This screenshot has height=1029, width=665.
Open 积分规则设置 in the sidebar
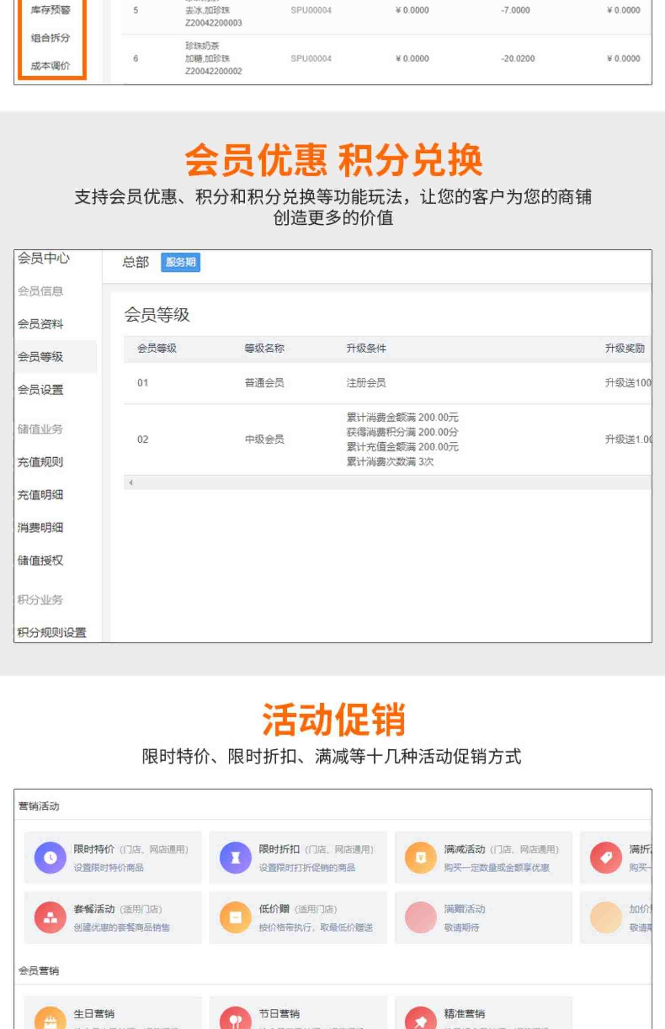point(52,633)
